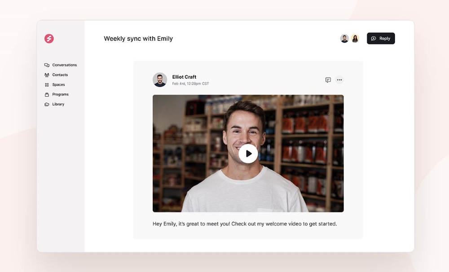This screenshot has width=449, height=272.
Task: Click the Weekly sync with Emily title
Action: 138,39
